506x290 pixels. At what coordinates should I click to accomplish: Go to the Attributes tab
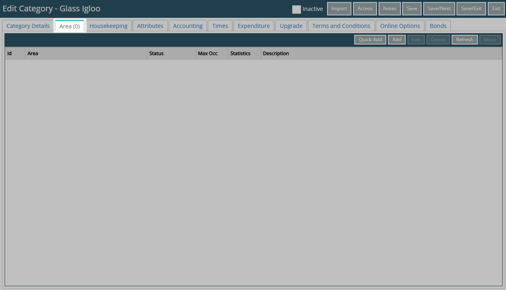click(150, 26)
